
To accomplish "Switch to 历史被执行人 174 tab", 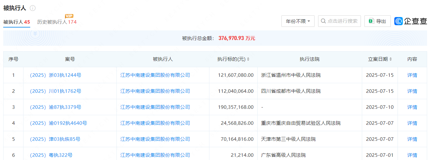I will [57, 22].
